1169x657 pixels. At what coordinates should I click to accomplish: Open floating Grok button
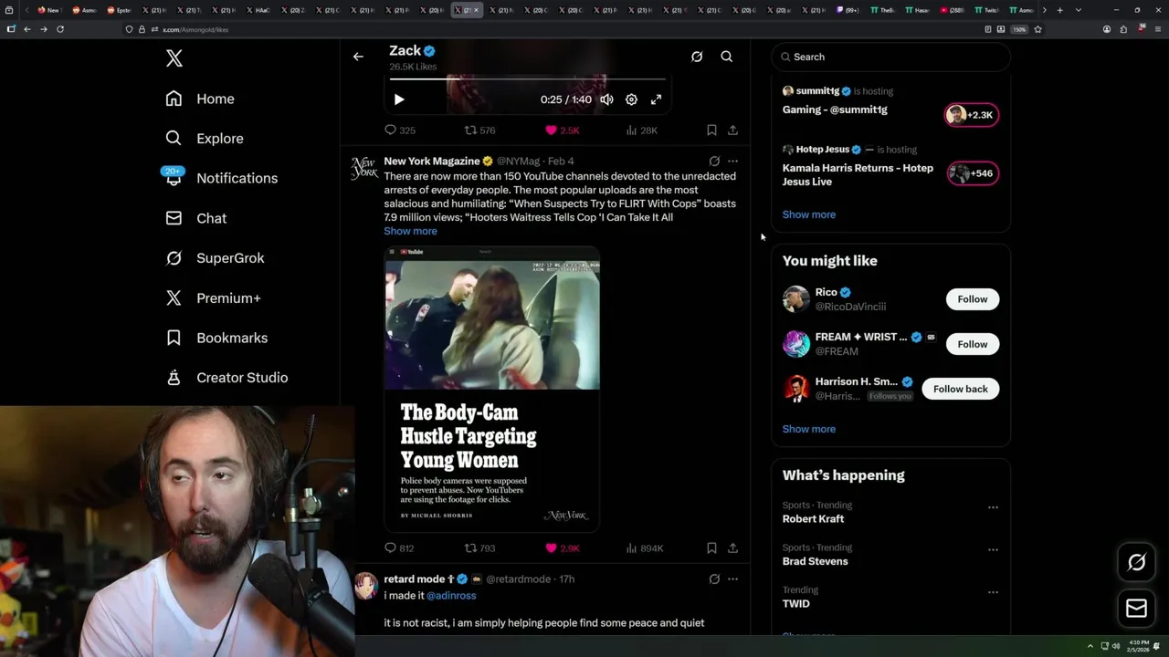click(1136, 563)
